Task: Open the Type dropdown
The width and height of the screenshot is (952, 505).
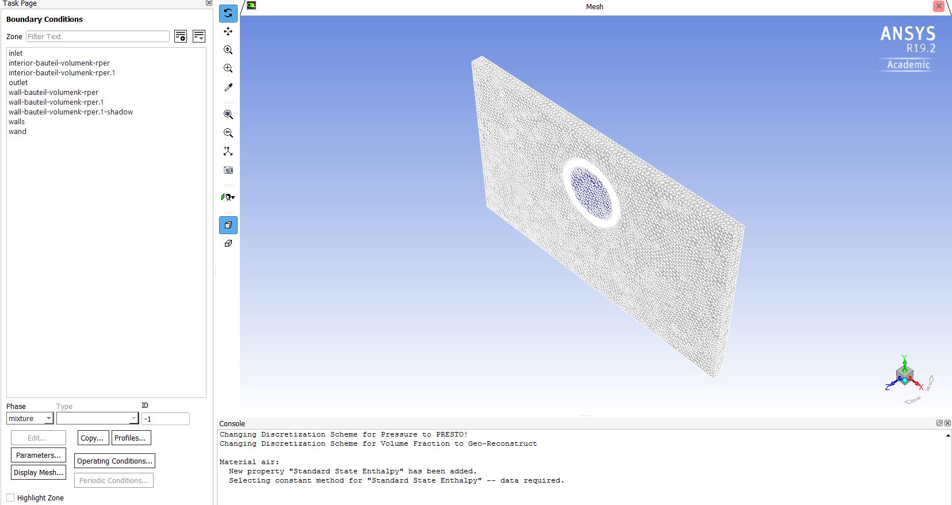Action: click(97, 419)
